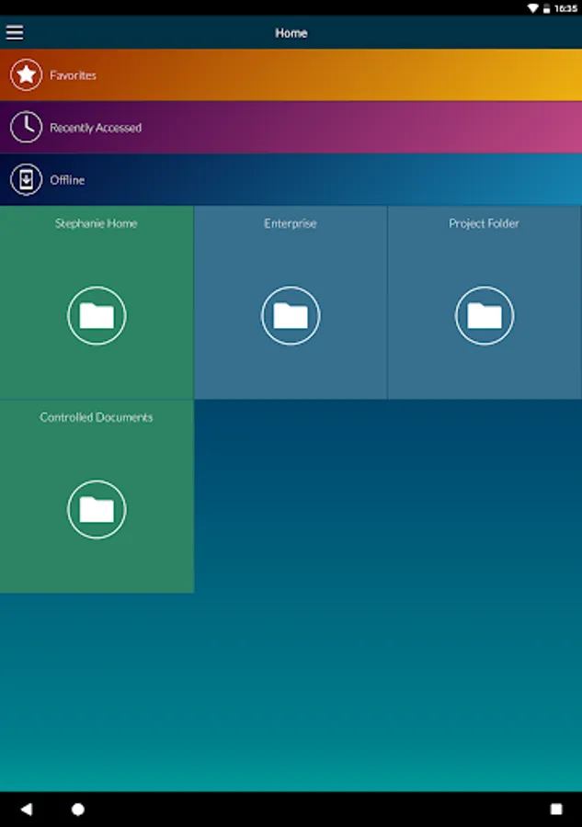Tap the Android home circle button
The image size is (582, 827).
(78, 809)
